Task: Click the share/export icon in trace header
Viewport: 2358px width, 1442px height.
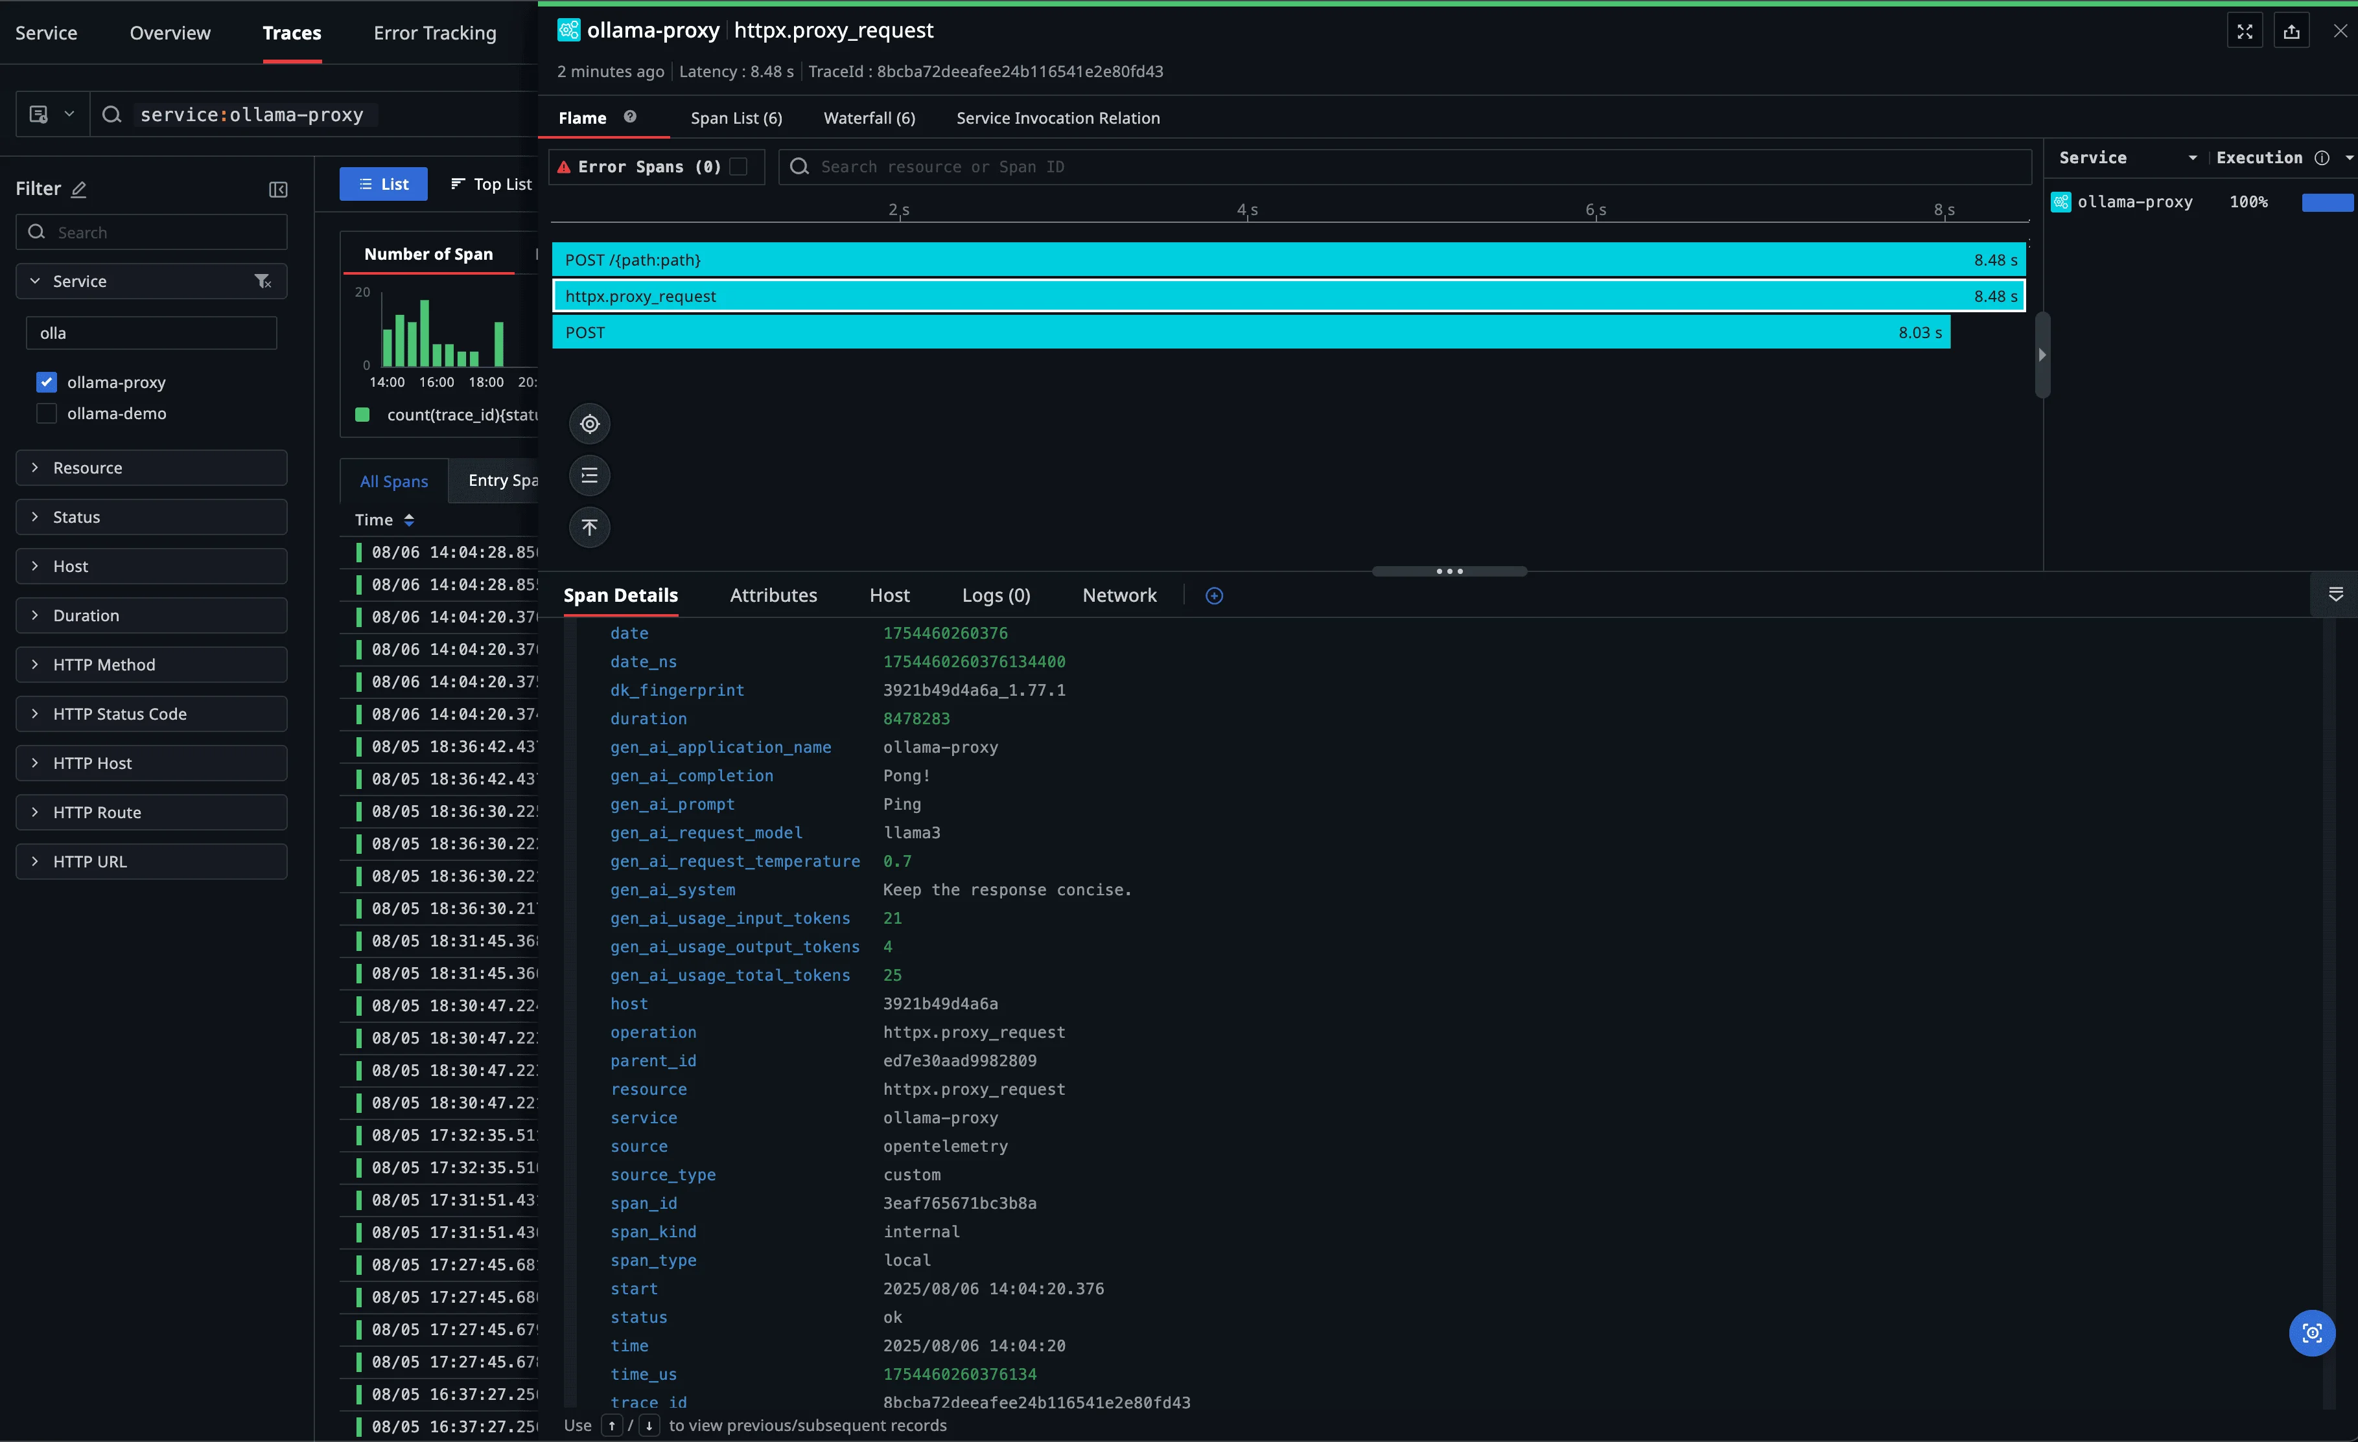Action: (x=2291, y=32)
